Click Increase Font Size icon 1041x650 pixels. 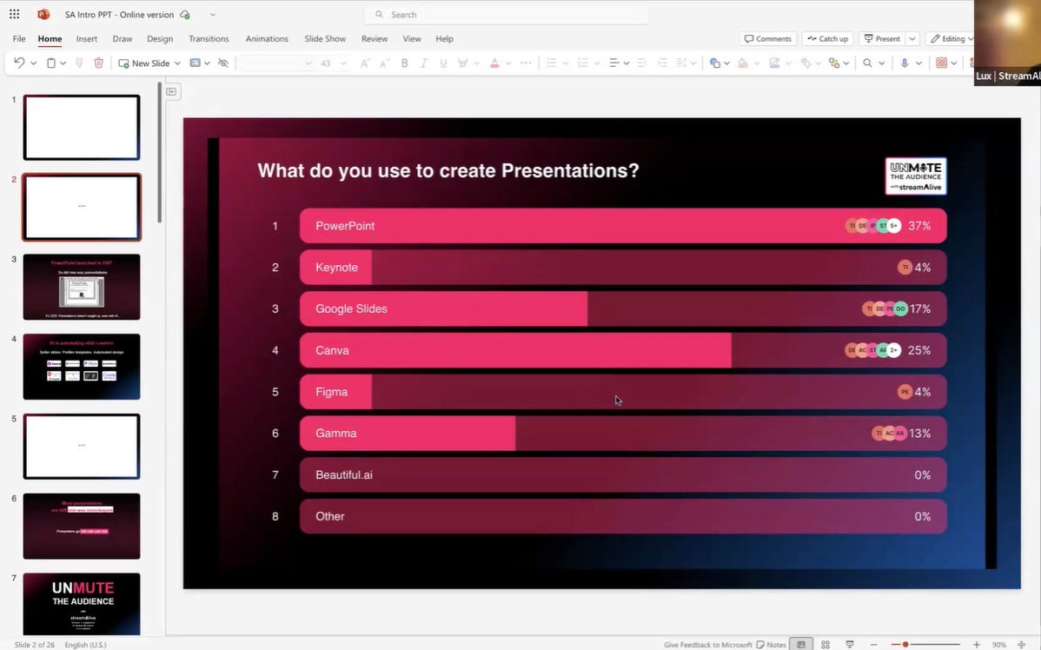pyautogui.click(x=364, y=63)
